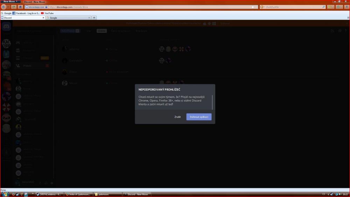350x197 pixels.
Task: Open the Index of /palemoon taskbar window
Action: point(78,194)
